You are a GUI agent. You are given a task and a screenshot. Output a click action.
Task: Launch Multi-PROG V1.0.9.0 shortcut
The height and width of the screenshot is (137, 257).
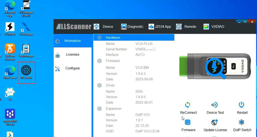click(10, 117)
